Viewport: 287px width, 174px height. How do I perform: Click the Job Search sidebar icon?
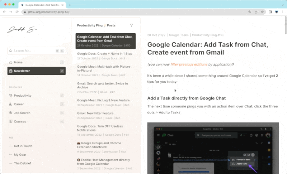[11, 113]
